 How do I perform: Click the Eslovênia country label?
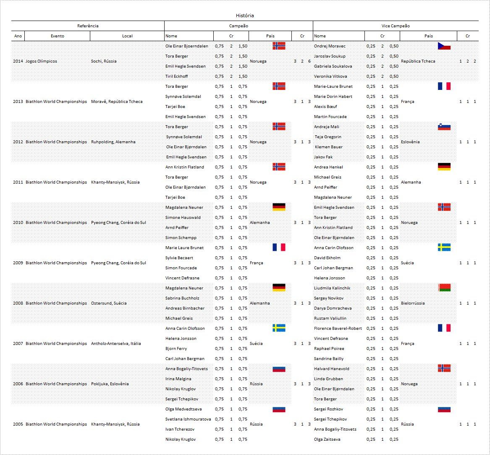[410, 142]
